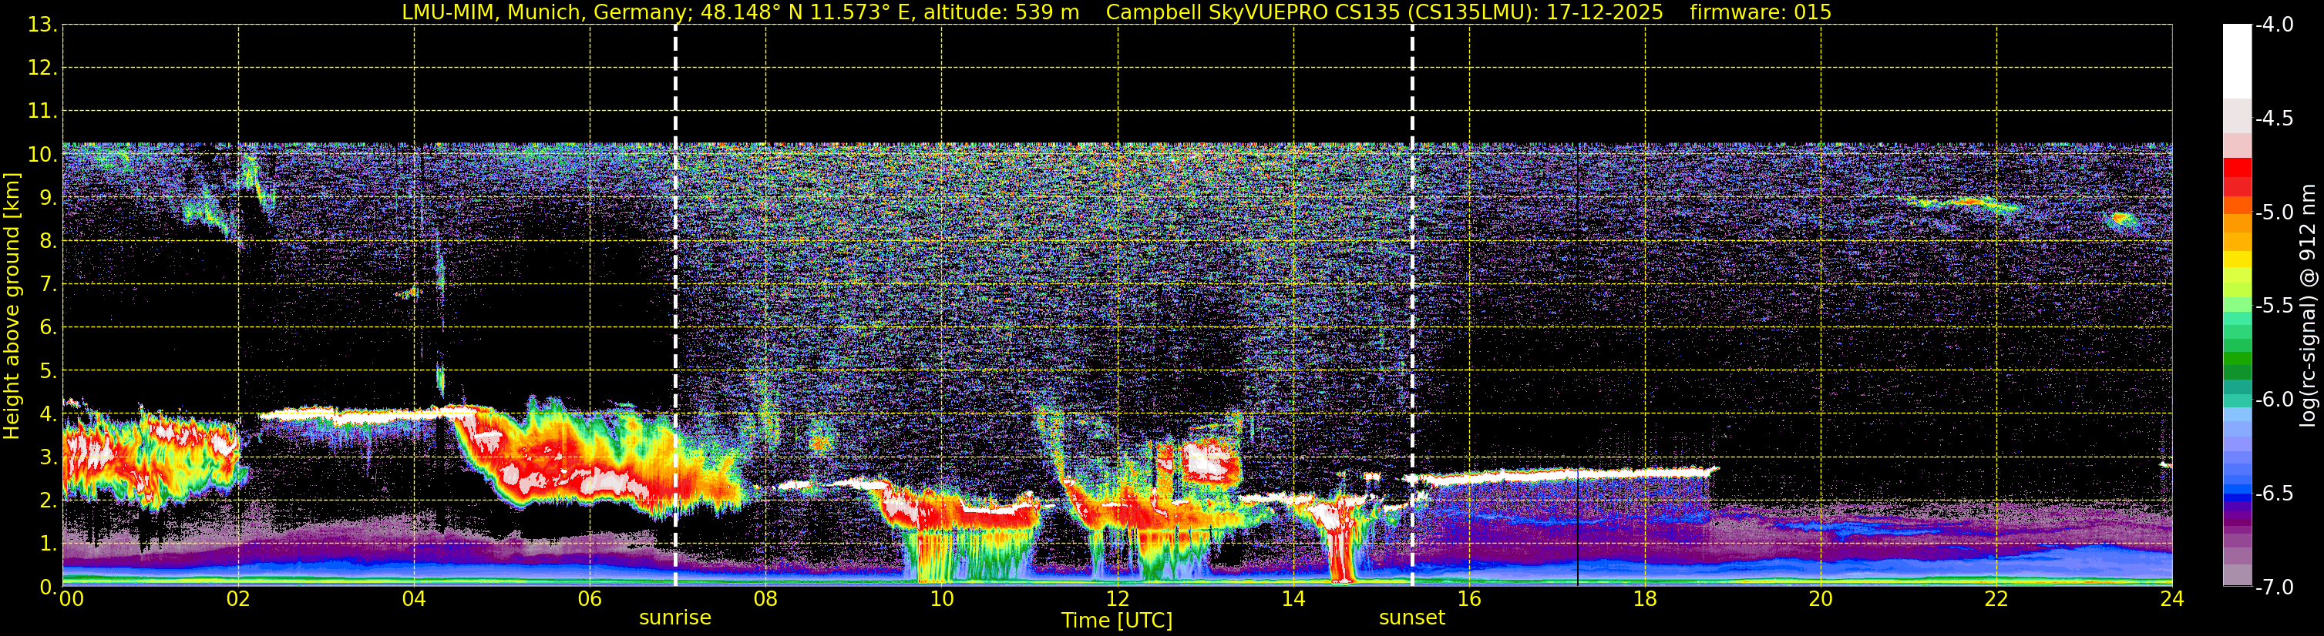
Task: Click the x-axis tick label '18'
Action: (1646, 599)
